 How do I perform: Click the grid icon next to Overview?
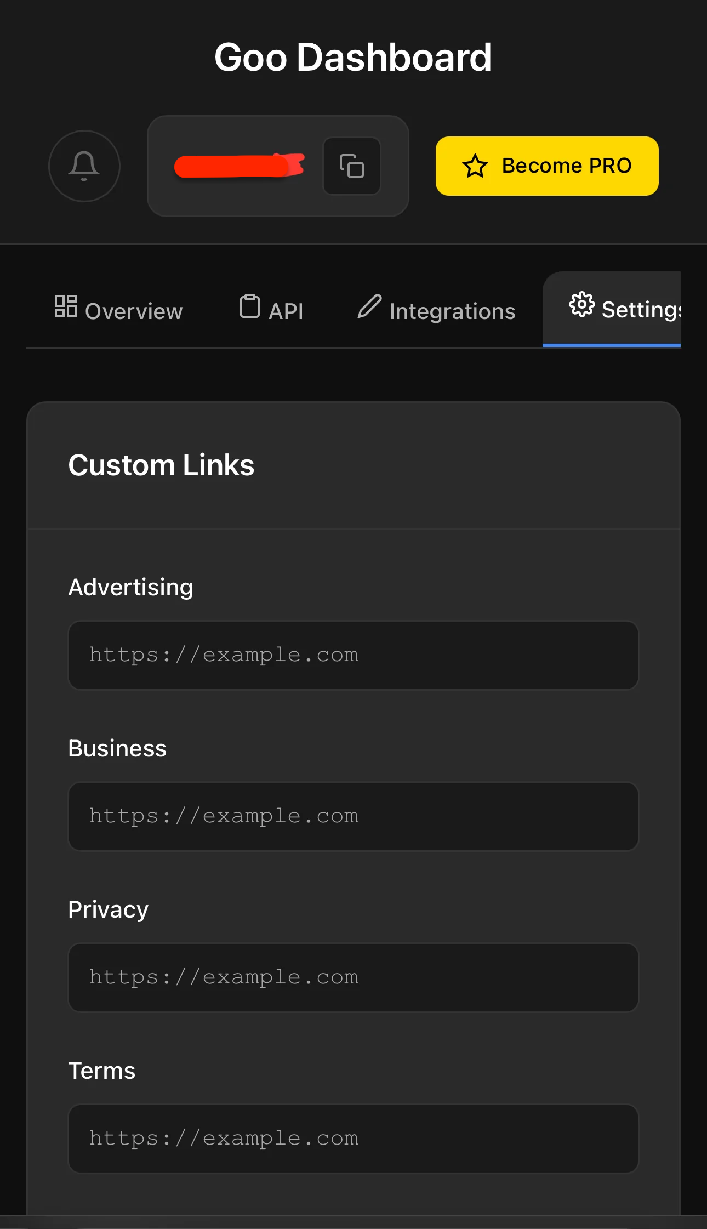[66, 306]
